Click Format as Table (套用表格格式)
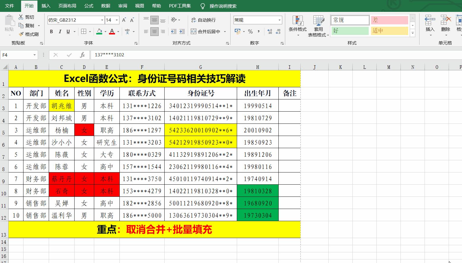Screen dimensions: 462x263 point(318,26)
